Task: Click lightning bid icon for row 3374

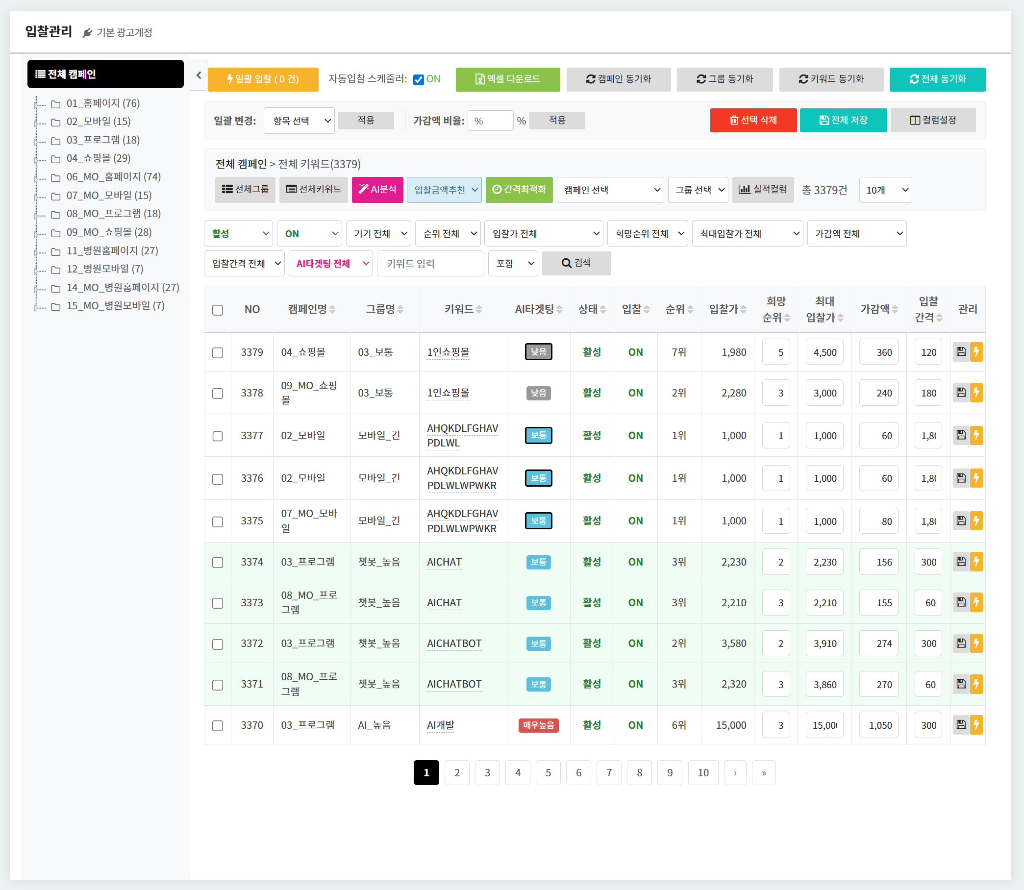Action: click(976, 562)
